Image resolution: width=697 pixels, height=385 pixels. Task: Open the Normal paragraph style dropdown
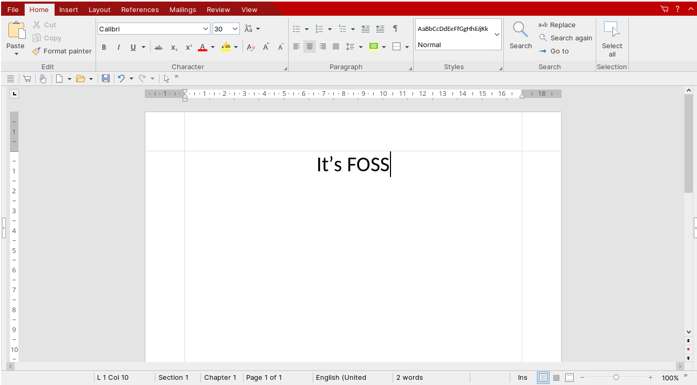[x=497, y=35]
